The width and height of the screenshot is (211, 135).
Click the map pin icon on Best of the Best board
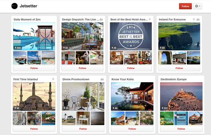(x=150, y=19)
